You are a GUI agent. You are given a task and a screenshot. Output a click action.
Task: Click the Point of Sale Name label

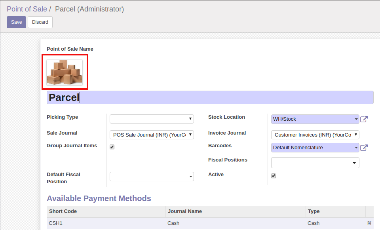70,49
